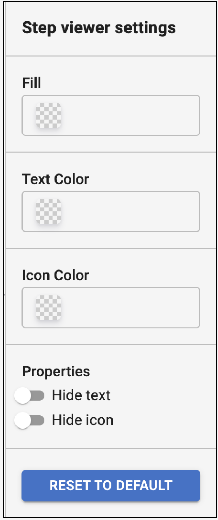Click the 'Hide text' label text
This screenshot has height=520, width=218.
pyautogui.click(x=81, y=395)
